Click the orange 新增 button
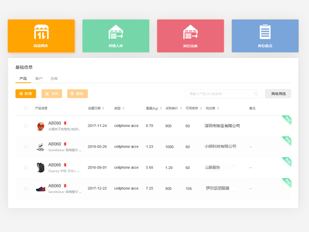This screenshot has width=309, height=232. tap(26, 94)
